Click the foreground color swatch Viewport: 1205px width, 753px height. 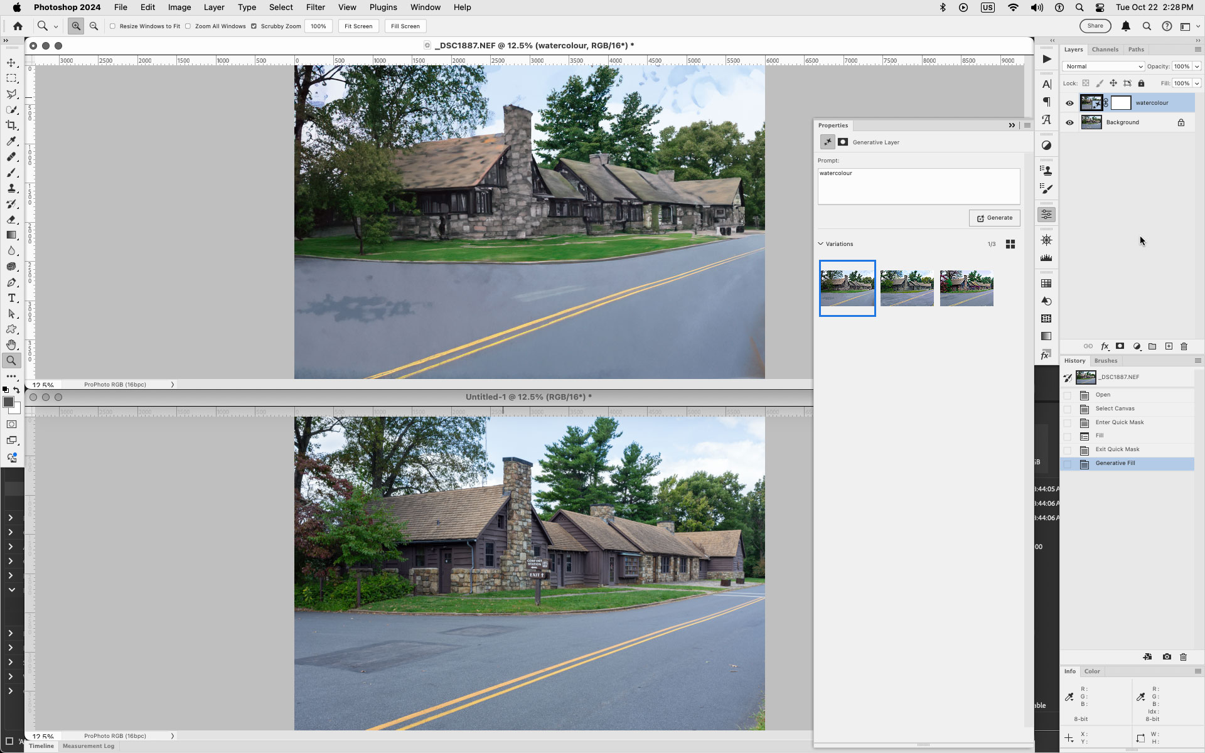(x=9, y=403)
